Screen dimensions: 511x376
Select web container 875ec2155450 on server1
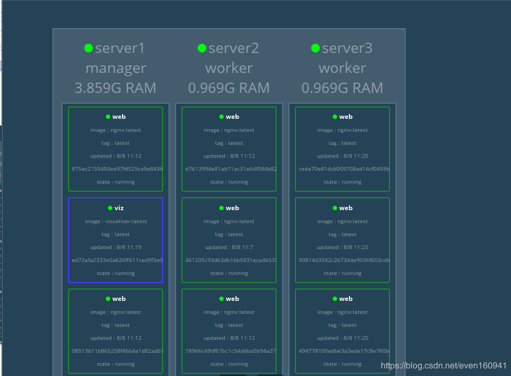[116, 149]
